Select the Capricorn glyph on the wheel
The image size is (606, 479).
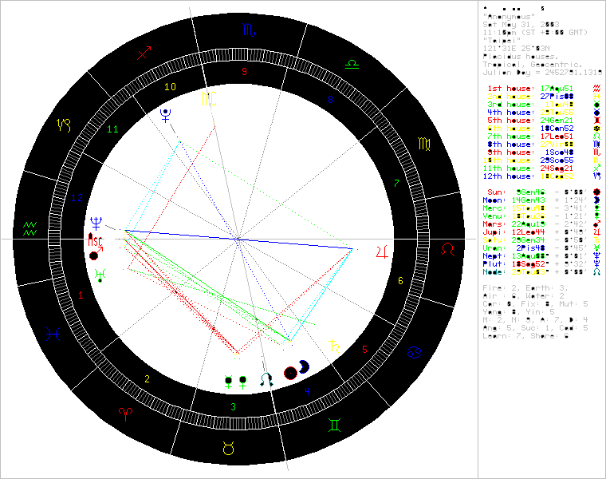[64, 125]
